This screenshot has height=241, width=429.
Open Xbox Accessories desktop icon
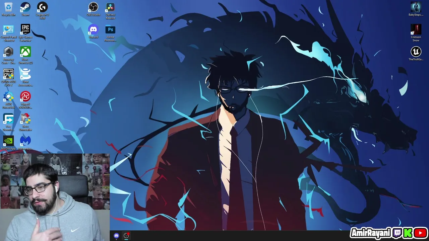coord(25,78)
